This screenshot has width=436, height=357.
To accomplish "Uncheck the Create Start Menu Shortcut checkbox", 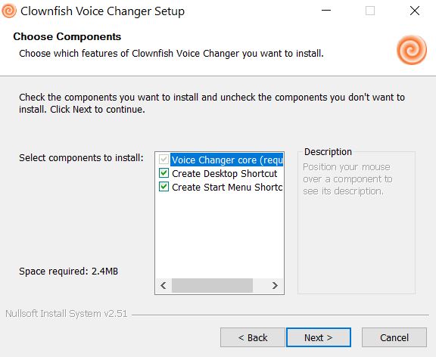I will click(163, 186).
